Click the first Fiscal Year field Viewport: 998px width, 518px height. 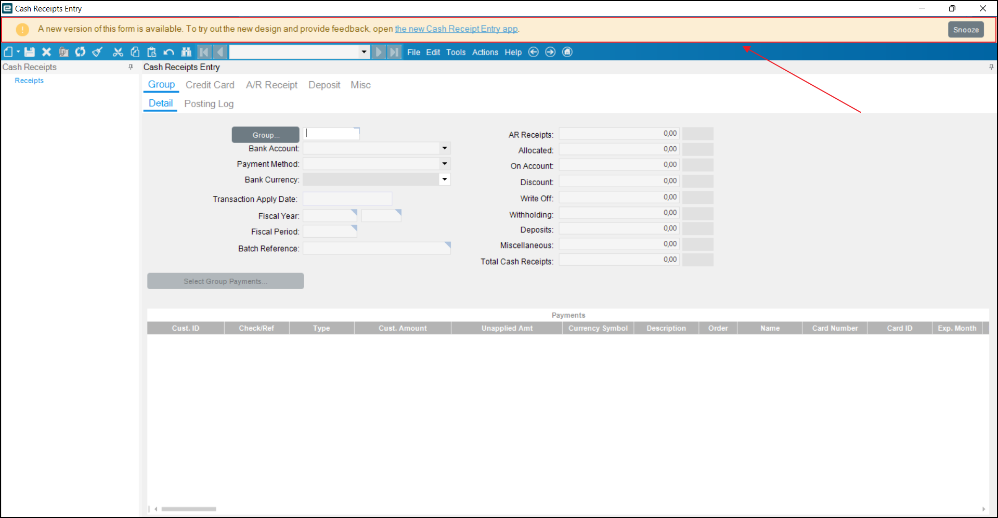(330, 215)
